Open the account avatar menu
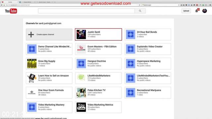The width and height of the screenshot is (212, 119). tap(205, 11)
